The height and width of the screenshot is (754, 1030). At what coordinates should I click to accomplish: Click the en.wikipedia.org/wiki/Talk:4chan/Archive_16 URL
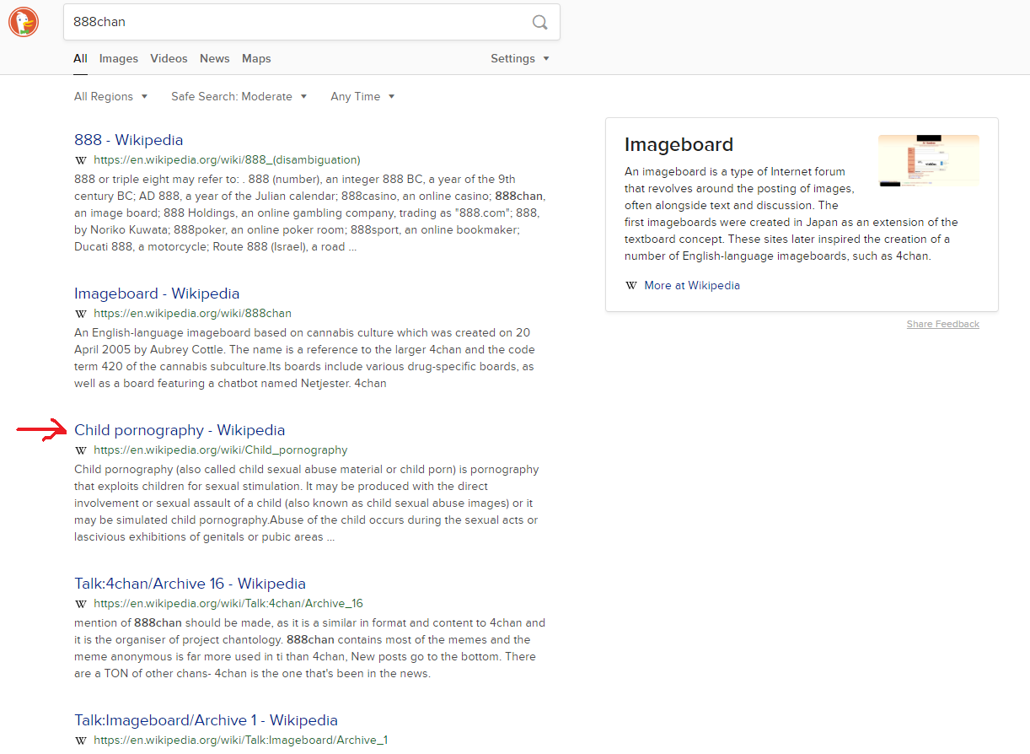[x=228, y=604]
